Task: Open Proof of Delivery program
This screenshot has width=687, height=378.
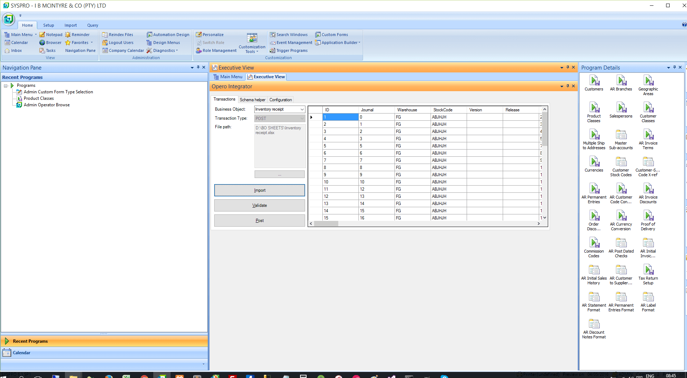Action: click(x=648, y=220)
